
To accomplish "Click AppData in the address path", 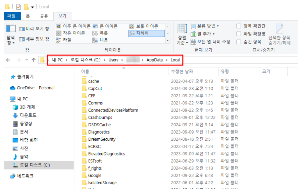I will (x=154, y=60).
